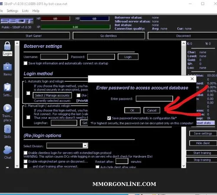The height and width of the screenshot is (195, 217).
Task: Focus the Restart after minutes field
Action: tap(122, 161)
